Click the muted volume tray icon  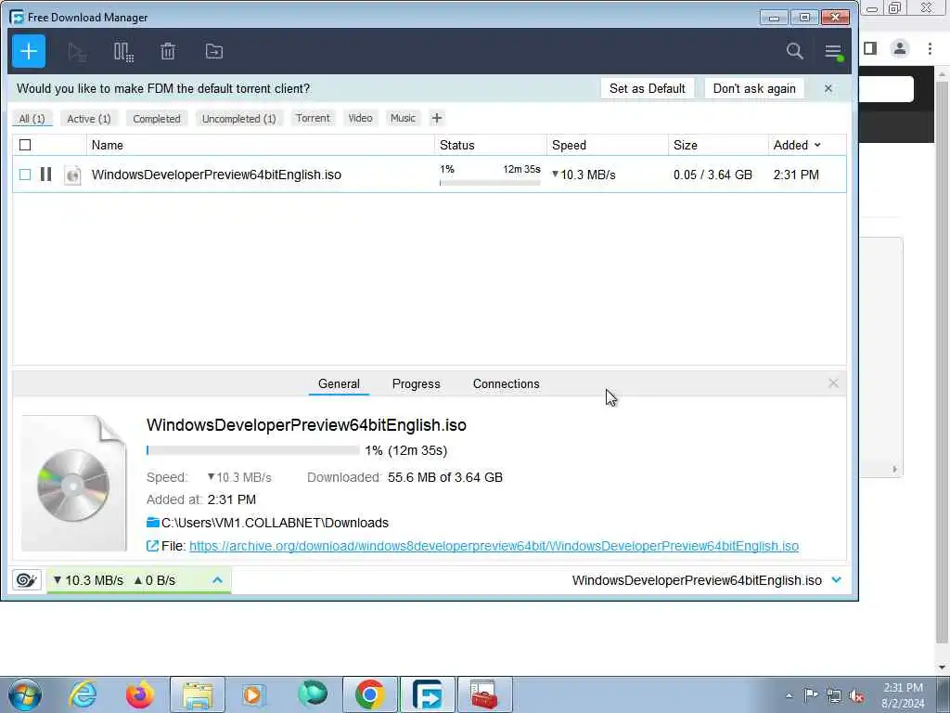[856, 696]
